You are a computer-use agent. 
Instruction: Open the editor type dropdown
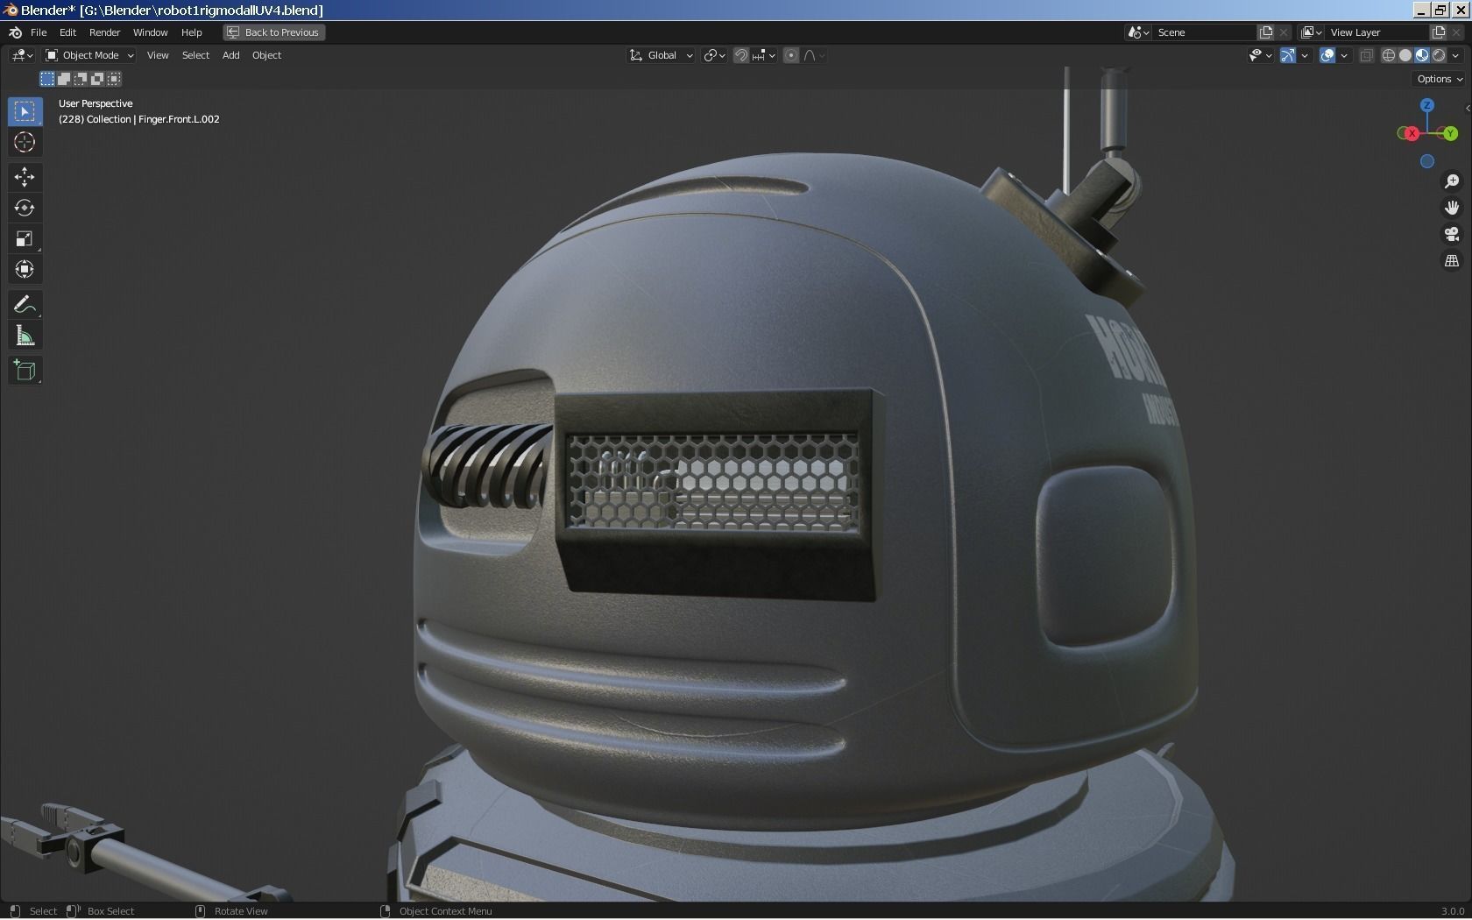pyautogui.click(x=22, y=55)
